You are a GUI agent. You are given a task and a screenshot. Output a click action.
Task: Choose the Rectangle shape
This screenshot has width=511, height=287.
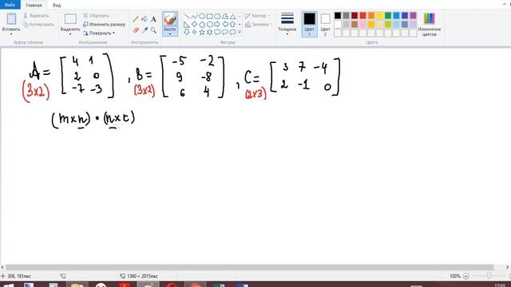tap(209, 16)
